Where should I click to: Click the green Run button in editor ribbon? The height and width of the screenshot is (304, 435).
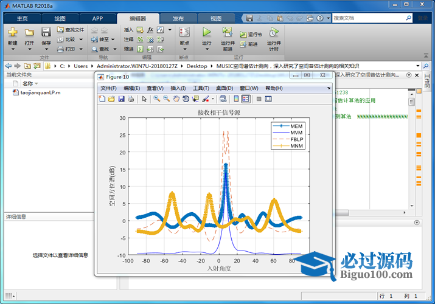[207, 32]
